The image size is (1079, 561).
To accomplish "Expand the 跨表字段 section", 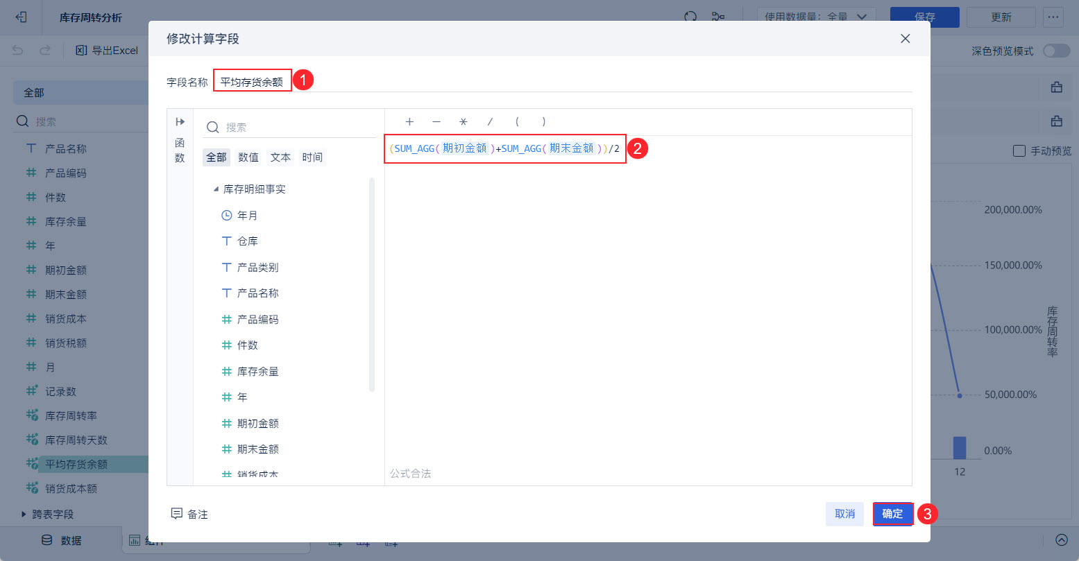I will (x=24, y=514).
